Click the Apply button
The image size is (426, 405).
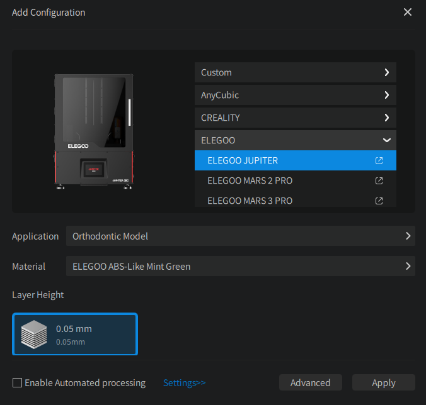tap(383, 382)
